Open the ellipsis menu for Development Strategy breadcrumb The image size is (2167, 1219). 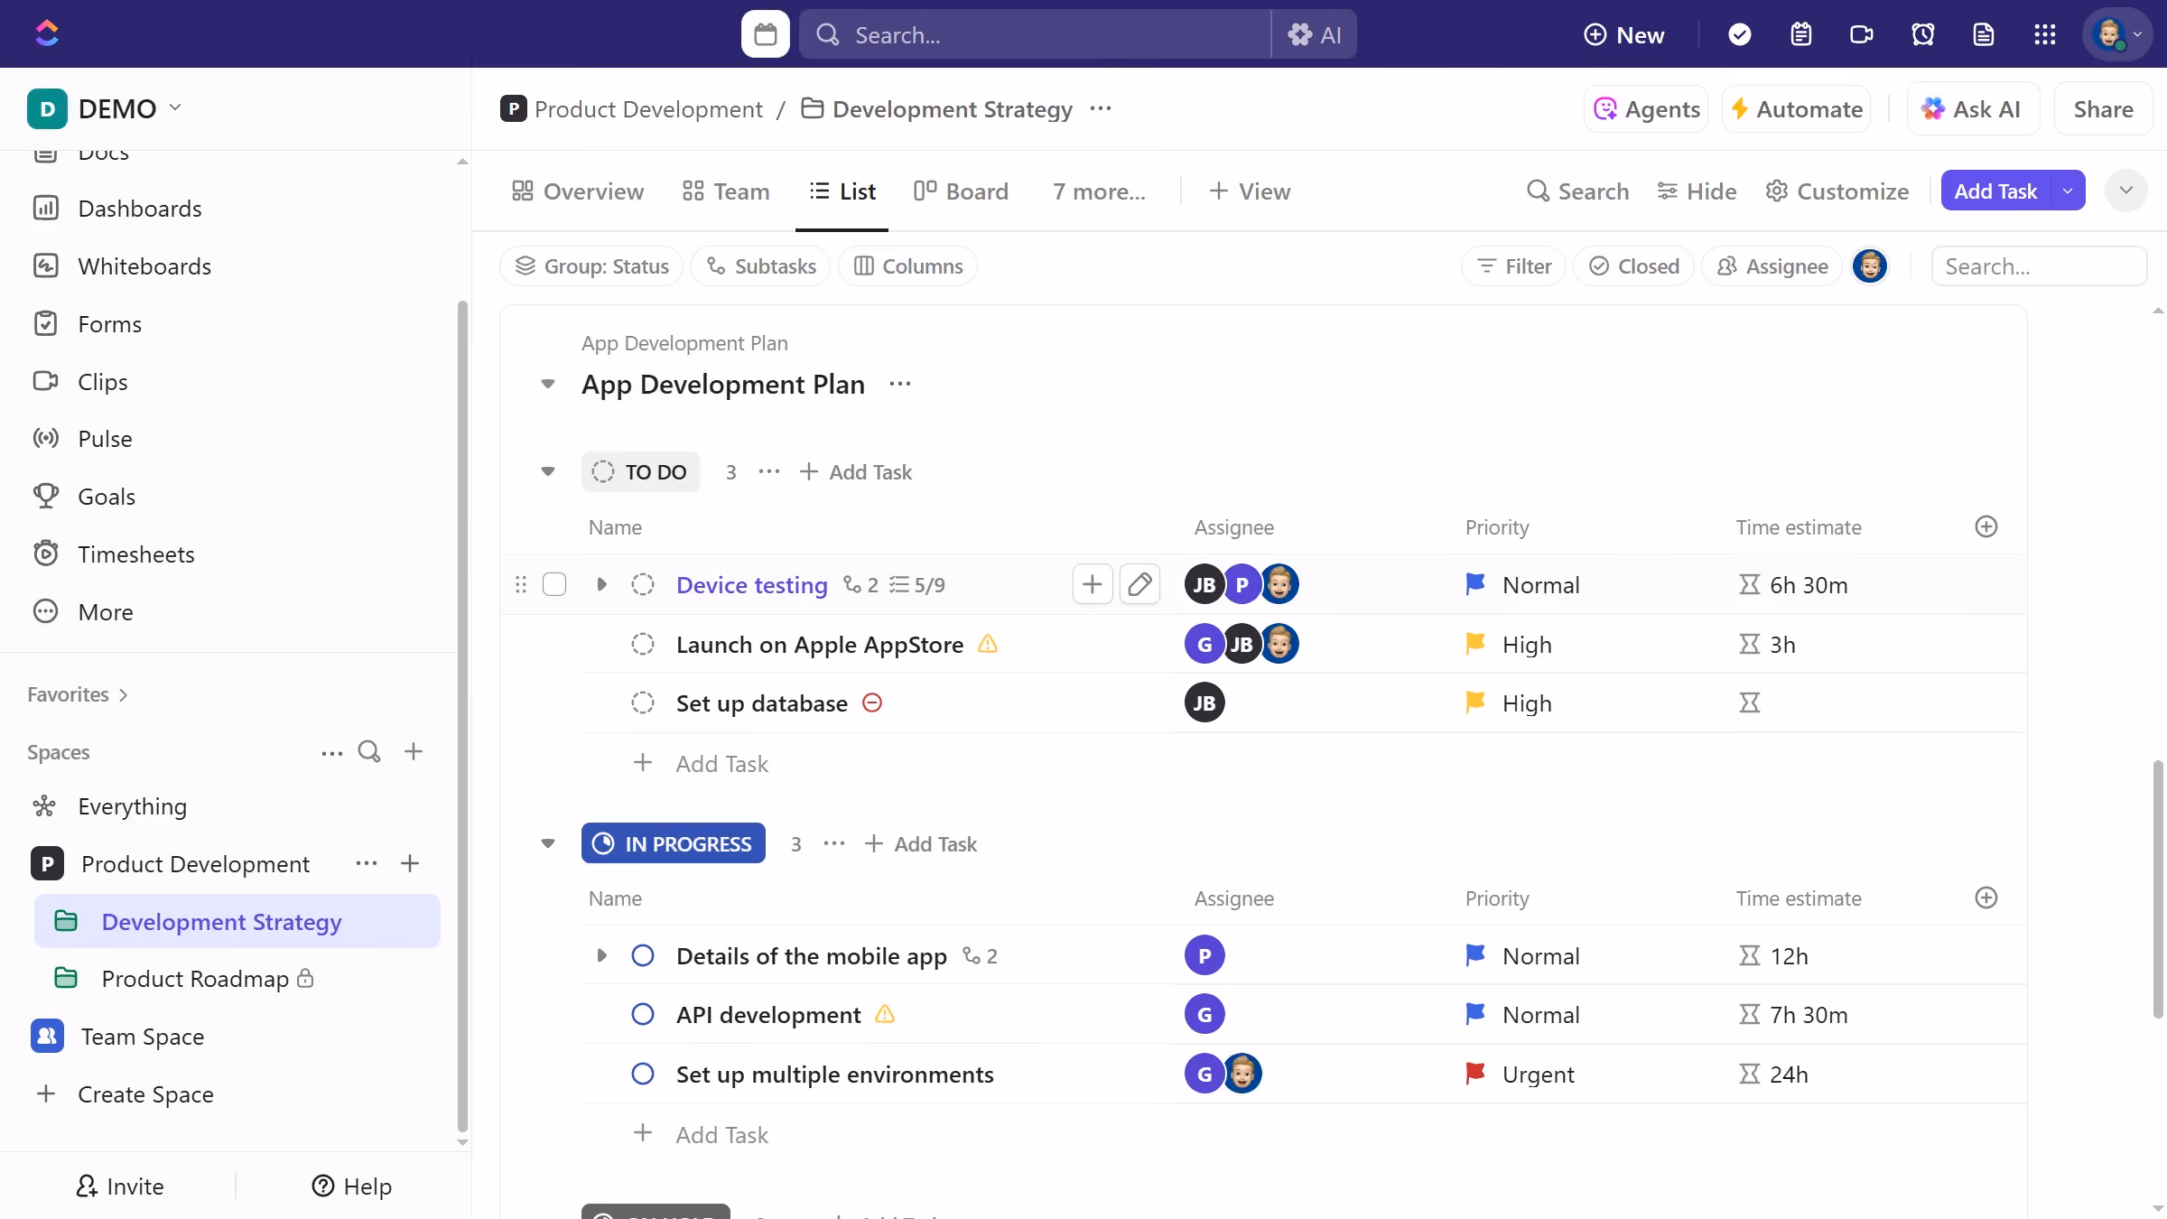[1101, 108]
